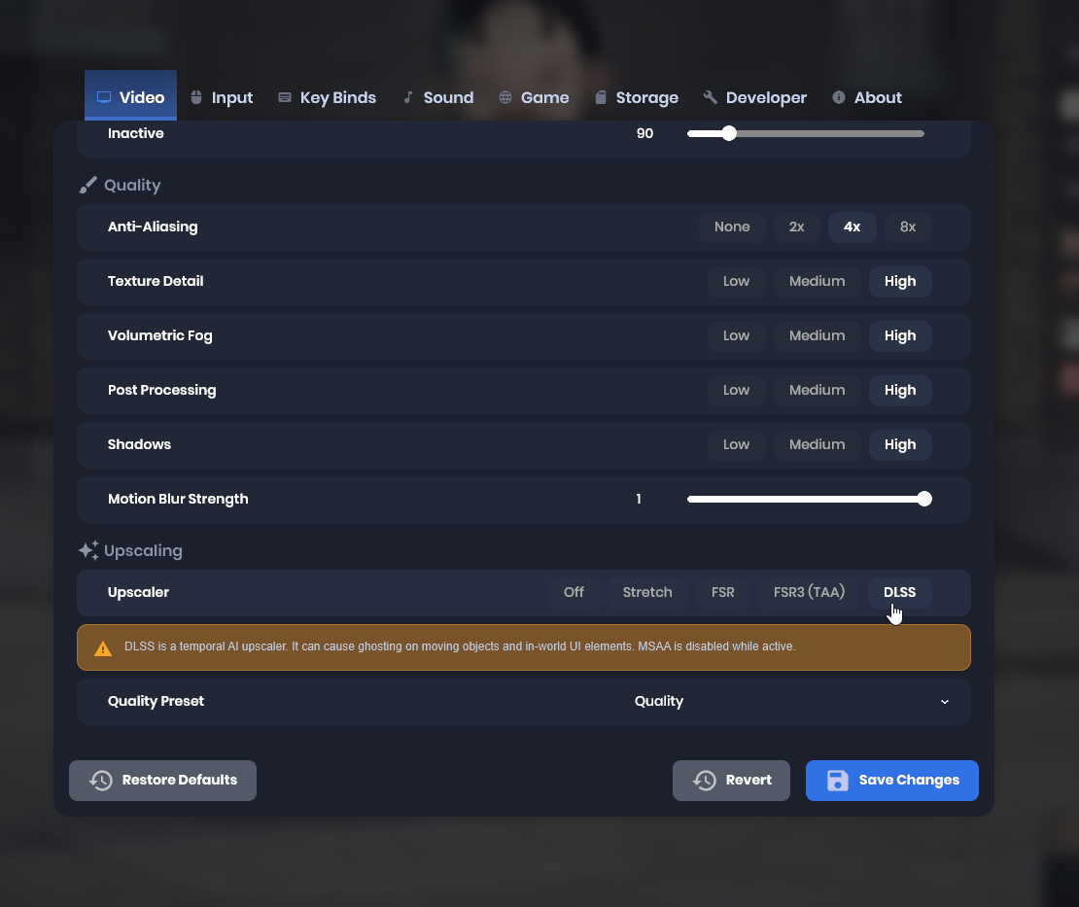Viewport: 1079px width, 907px height.
Task: Go to the Sound tab
Action: click(x=438, y=97)
